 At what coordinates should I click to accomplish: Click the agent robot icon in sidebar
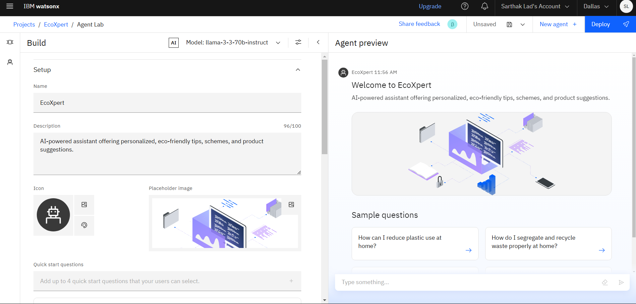point(10,62)
